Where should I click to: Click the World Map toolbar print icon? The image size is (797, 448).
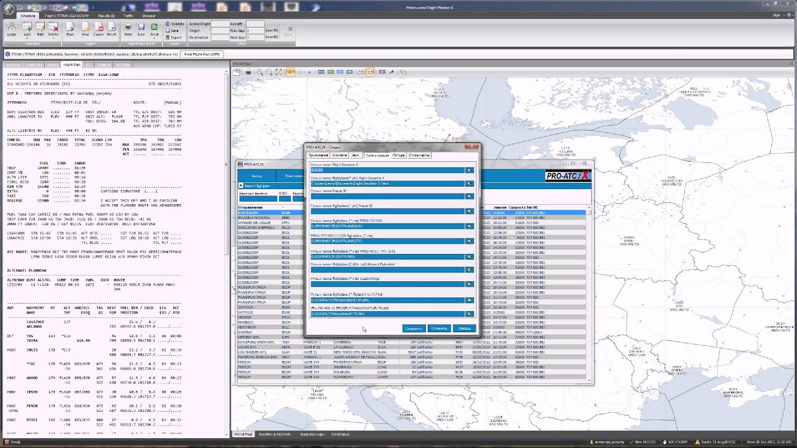coord(248,72)
